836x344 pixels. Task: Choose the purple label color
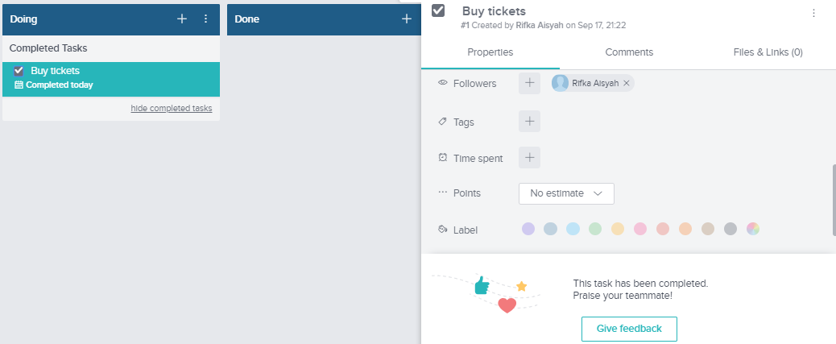528,229
